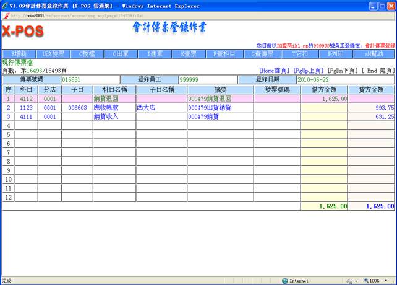Open K查票 search function
Screen dimensions: 397x285
[188, 54]
